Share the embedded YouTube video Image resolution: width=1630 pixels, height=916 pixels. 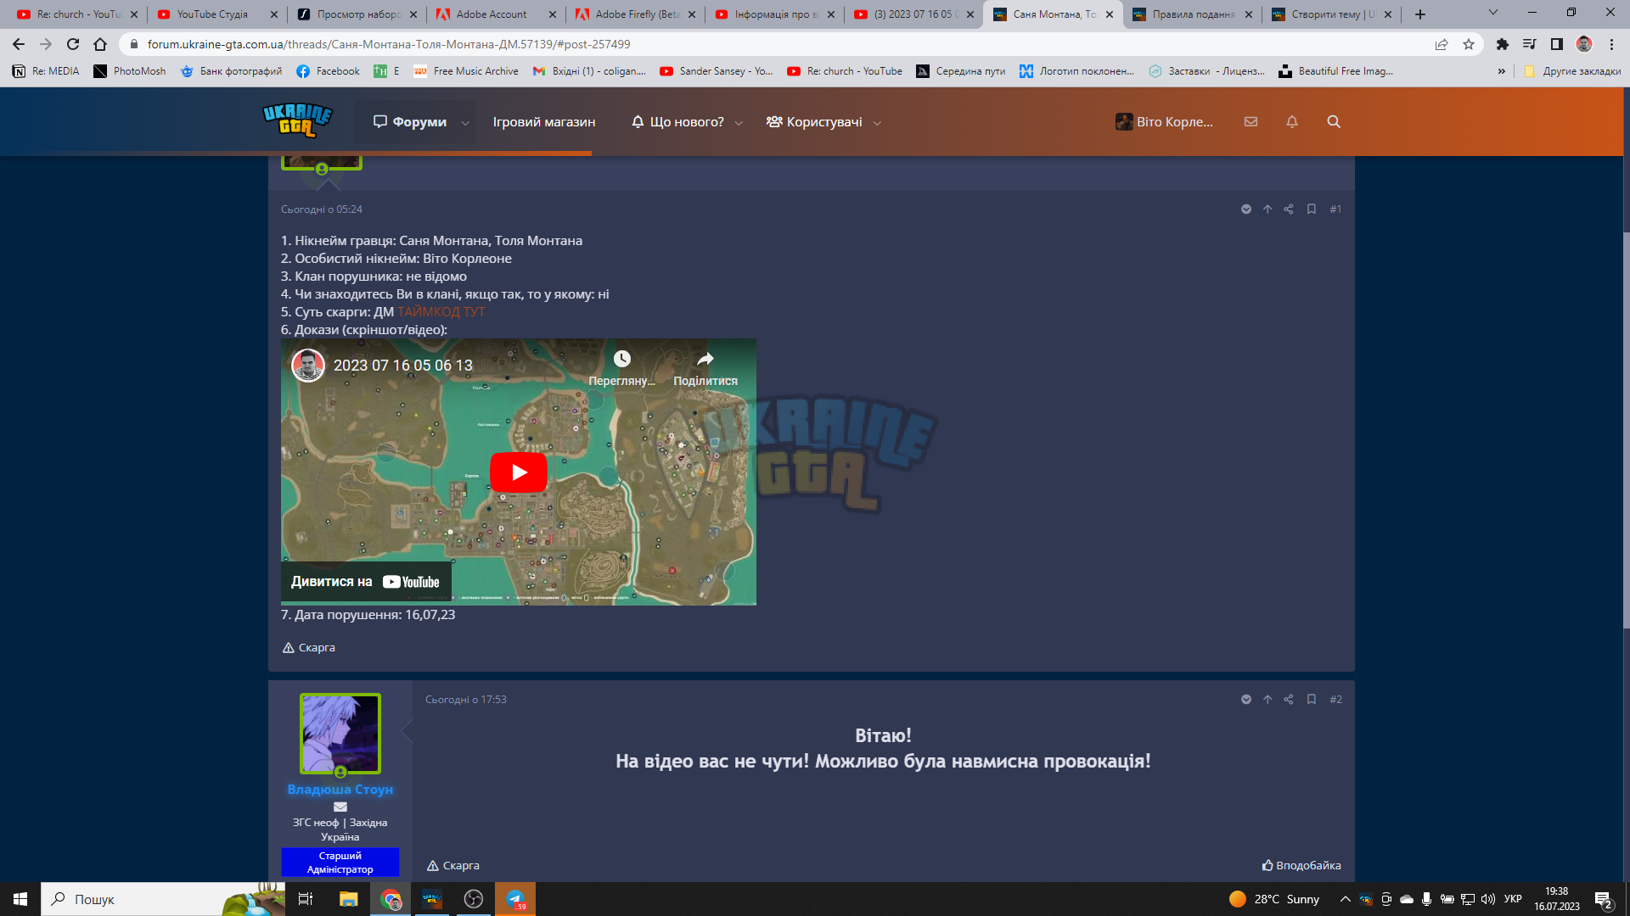click(705, 367)
